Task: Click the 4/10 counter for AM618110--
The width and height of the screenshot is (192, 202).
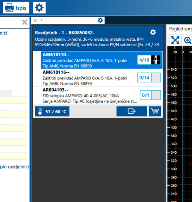Action: click(x=144, y=60)
